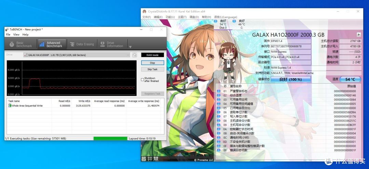Click the status icon for attribute 0A
The image size is (369, 169).
(219, 129)
